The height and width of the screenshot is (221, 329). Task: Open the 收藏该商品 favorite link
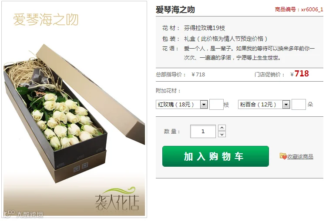(300, 157)
